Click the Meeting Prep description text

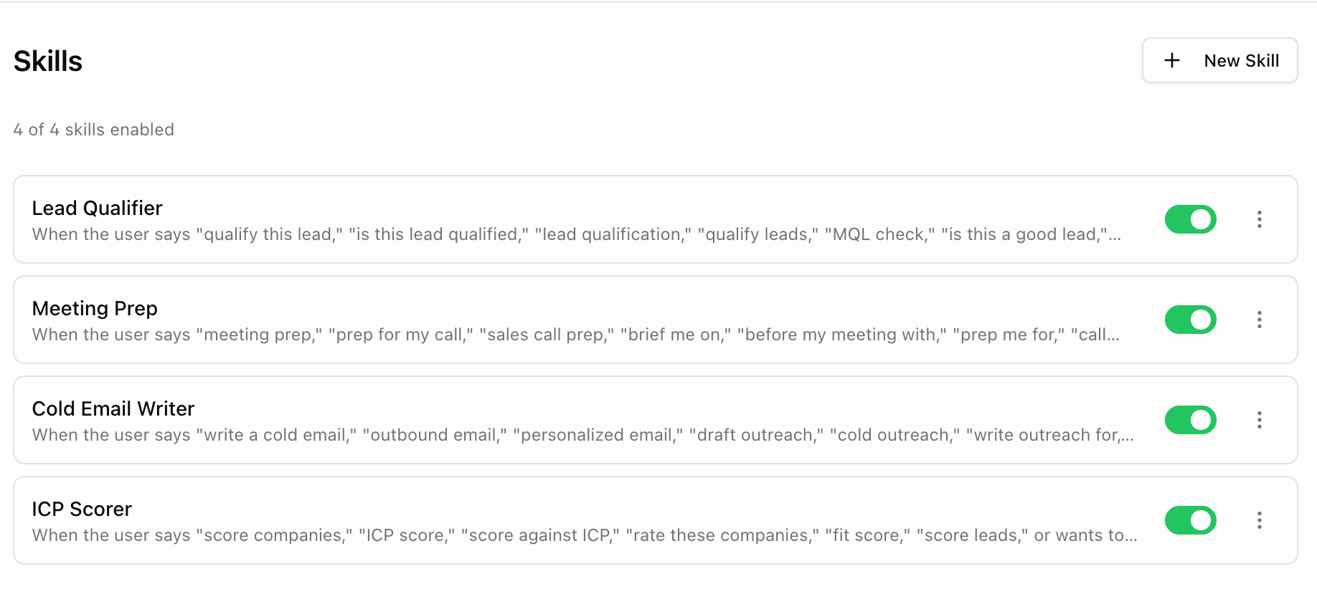tap(575, 335)
